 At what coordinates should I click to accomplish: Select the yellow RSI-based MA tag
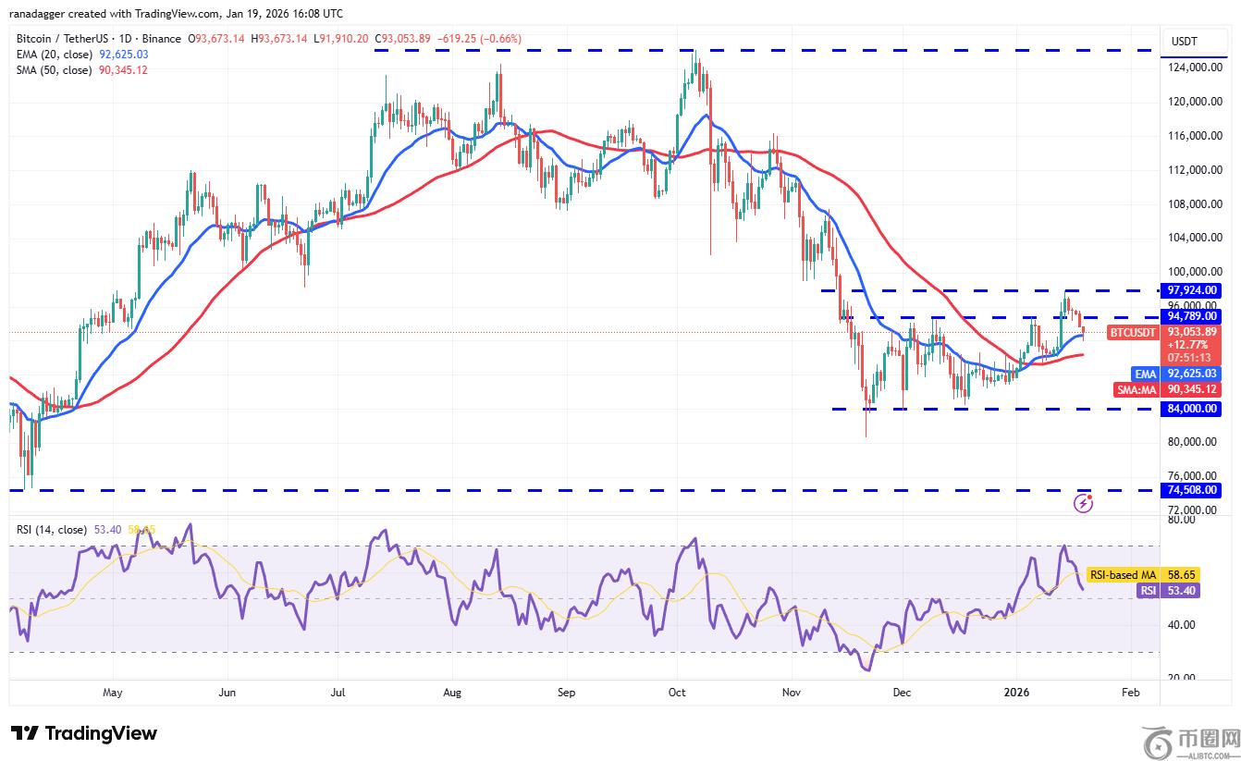click(1121, 574)
